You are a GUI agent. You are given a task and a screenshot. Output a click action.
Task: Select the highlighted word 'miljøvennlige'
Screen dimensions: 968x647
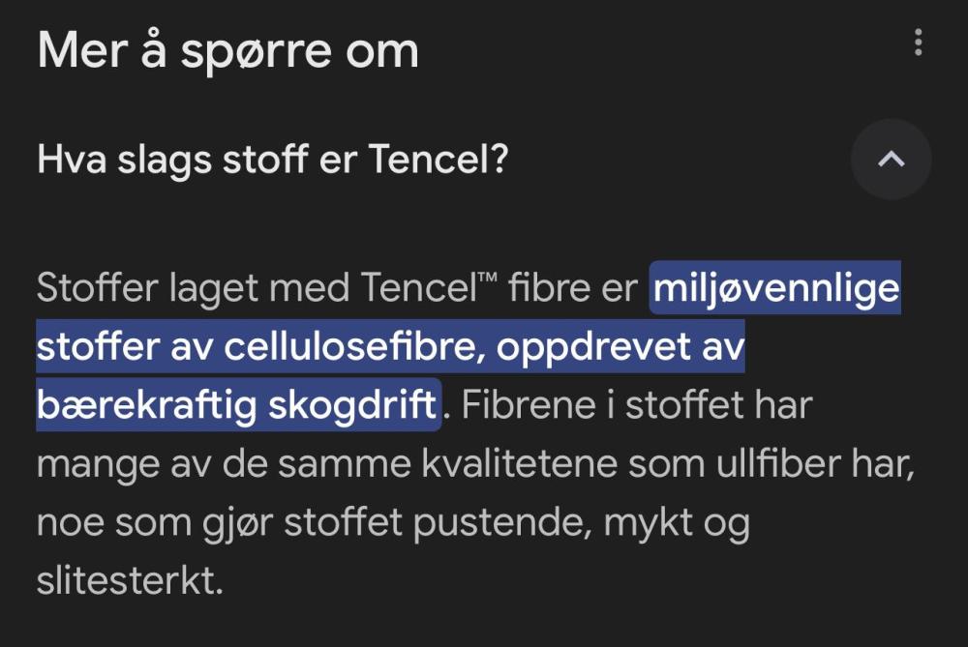[x=776, y=288]
